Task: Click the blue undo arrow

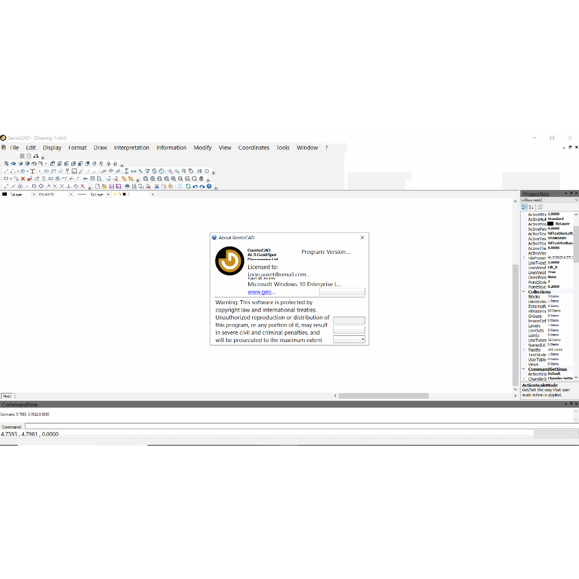Action: [195, 187]
